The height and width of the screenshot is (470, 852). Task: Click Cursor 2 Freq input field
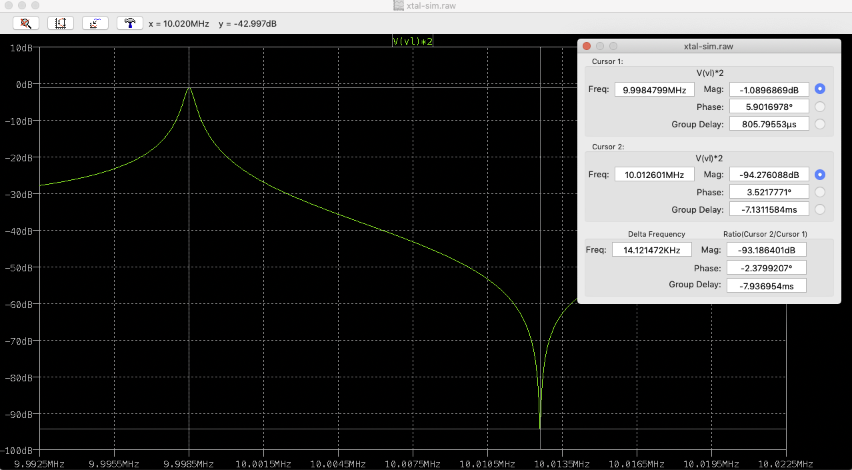click(654, 175)
